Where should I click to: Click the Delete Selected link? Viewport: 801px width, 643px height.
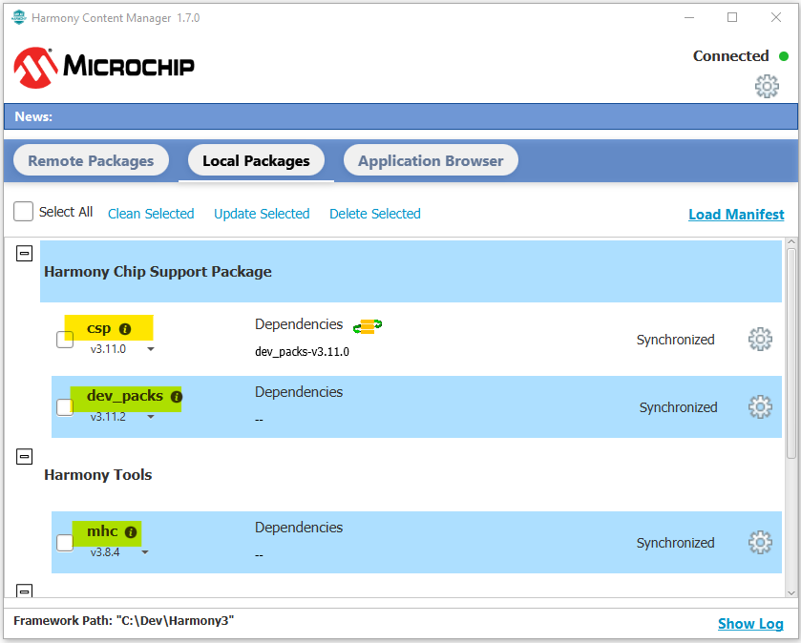tap(375, 214)
